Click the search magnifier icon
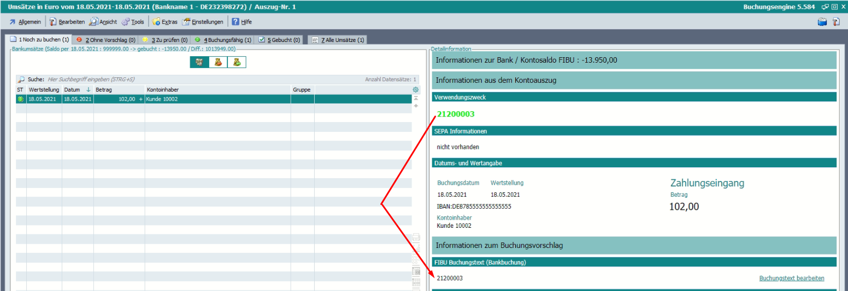848x291 pixels. click(x=21, y=80)
